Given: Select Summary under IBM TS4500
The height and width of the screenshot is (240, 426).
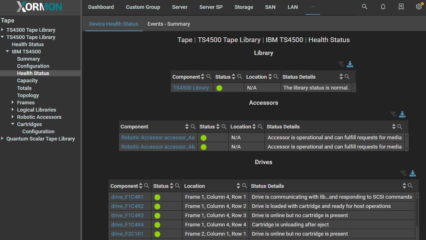Looking at the screenshot, I should coord(28,59).
